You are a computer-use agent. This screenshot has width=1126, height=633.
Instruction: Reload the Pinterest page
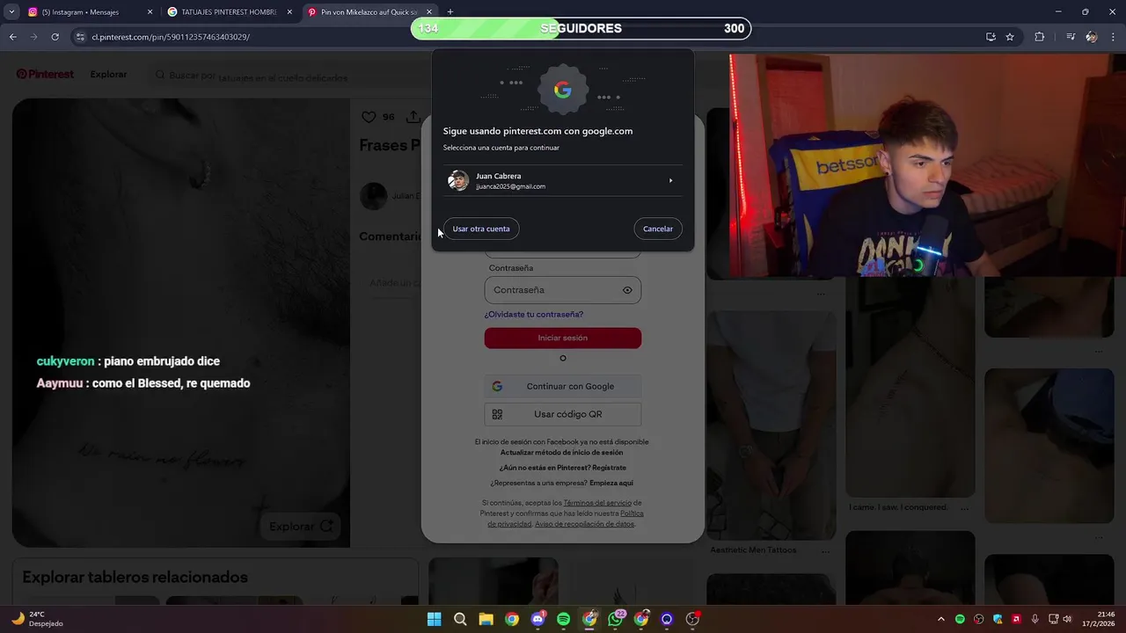tap(55, 37)
